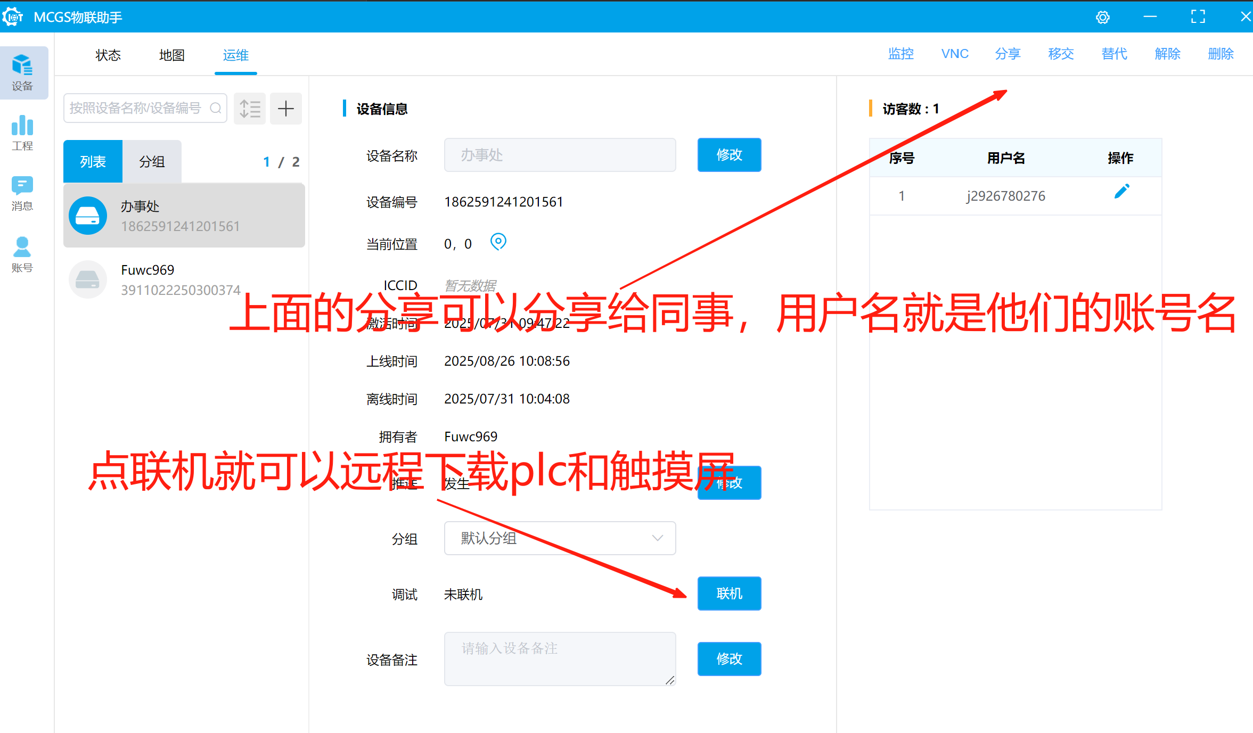The height and width of the screenshot is (733, 1253).
Task: Click 移交 to transfer the device
Action: (1061, 54)
